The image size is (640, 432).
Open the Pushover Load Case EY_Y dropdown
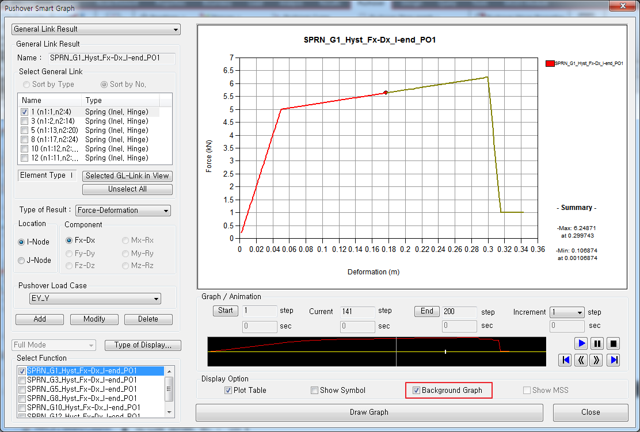(95, 299)
